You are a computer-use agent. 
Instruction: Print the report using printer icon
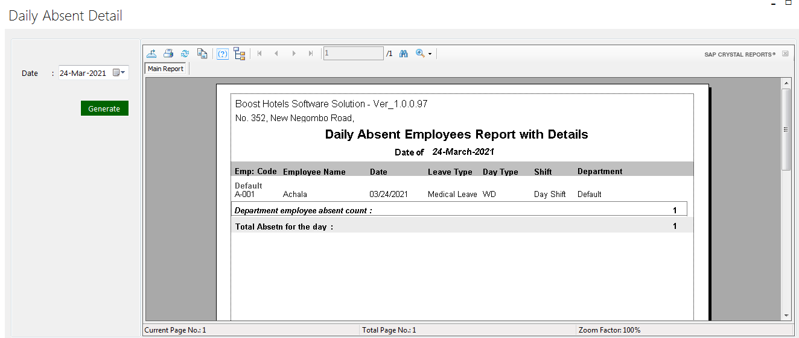pos(168,54)
